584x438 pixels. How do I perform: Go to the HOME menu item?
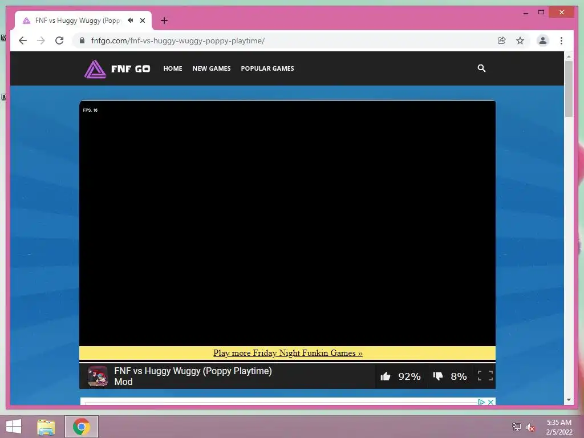point(173,68)
